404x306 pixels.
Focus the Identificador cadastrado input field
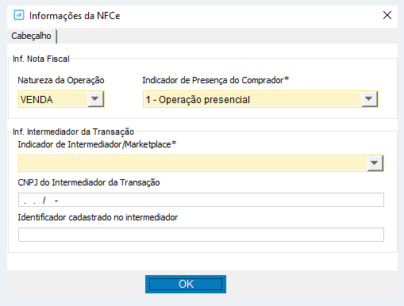pyautogui.click(x=201, y=235)
